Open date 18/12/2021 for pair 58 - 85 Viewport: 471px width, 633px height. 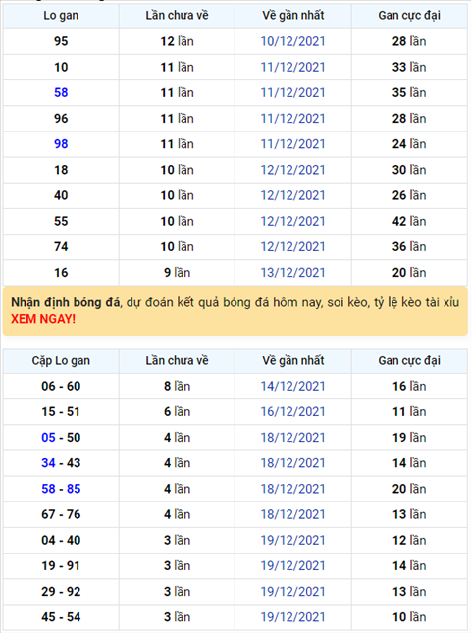[292, 489]
